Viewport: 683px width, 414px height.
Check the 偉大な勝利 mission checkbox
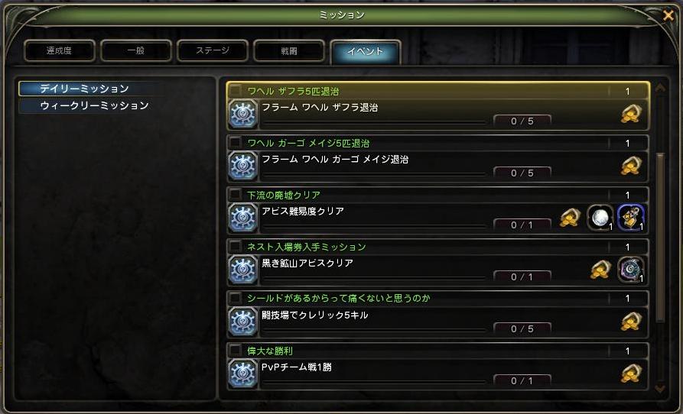coord(236,350)
